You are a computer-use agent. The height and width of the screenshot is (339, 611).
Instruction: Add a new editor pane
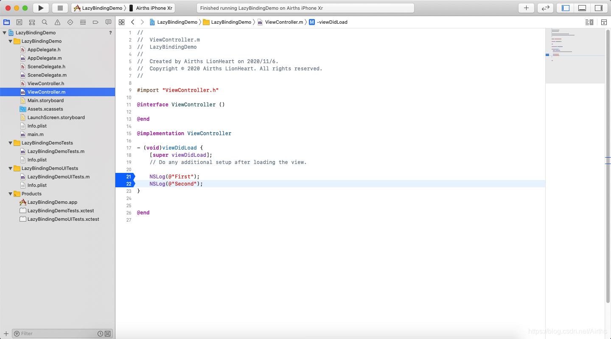tap(604, 22)
